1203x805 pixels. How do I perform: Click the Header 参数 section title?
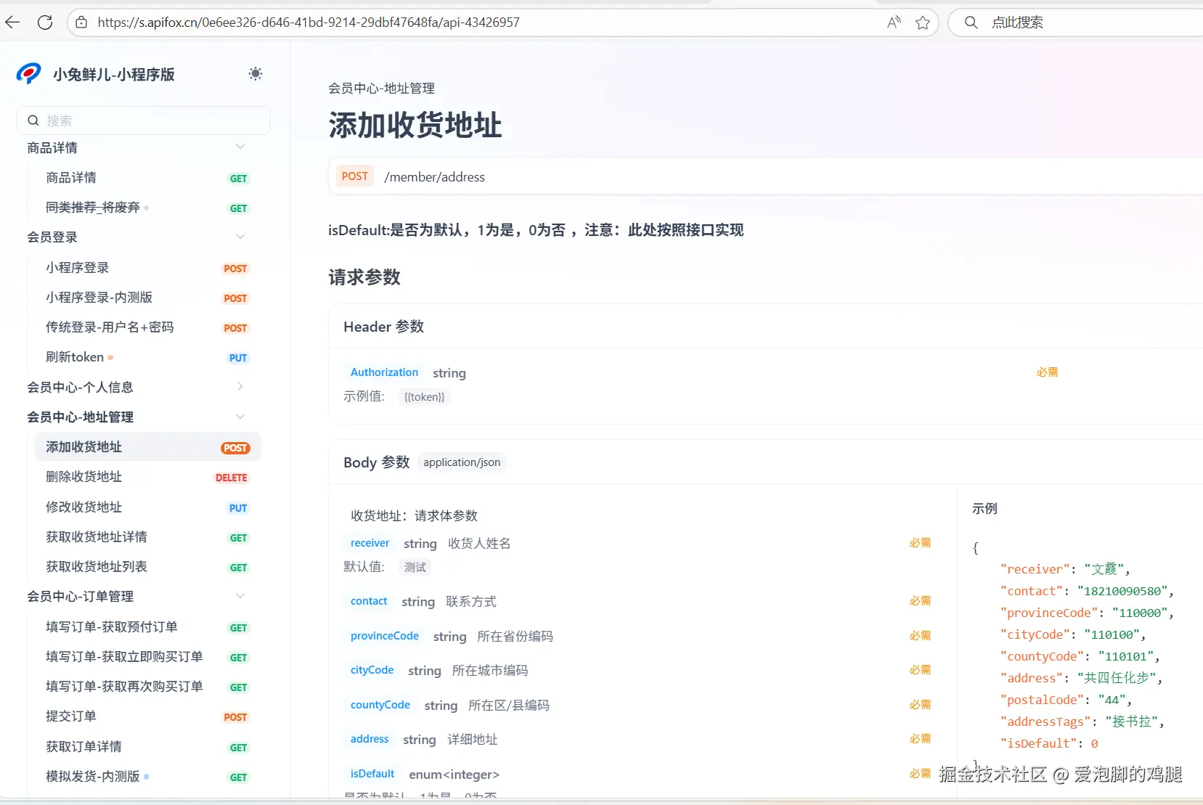383,327
